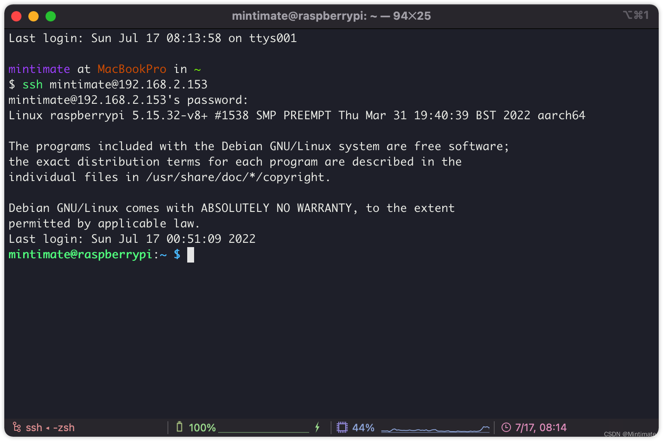Click the blinking terminal cursor block
Screen dimensions: 663x441
click(x=190, y=254)
